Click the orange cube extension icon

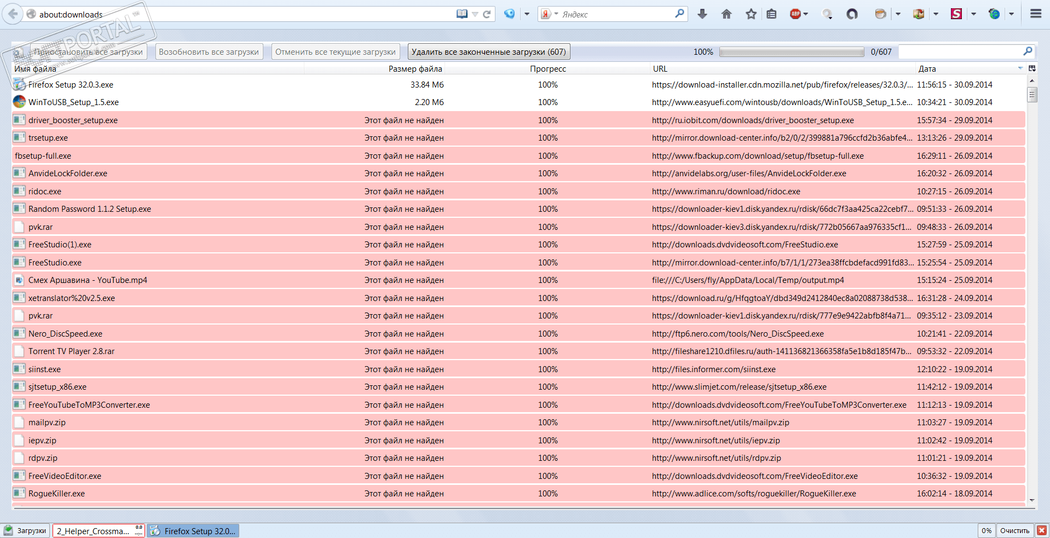(x=919, y=14)
